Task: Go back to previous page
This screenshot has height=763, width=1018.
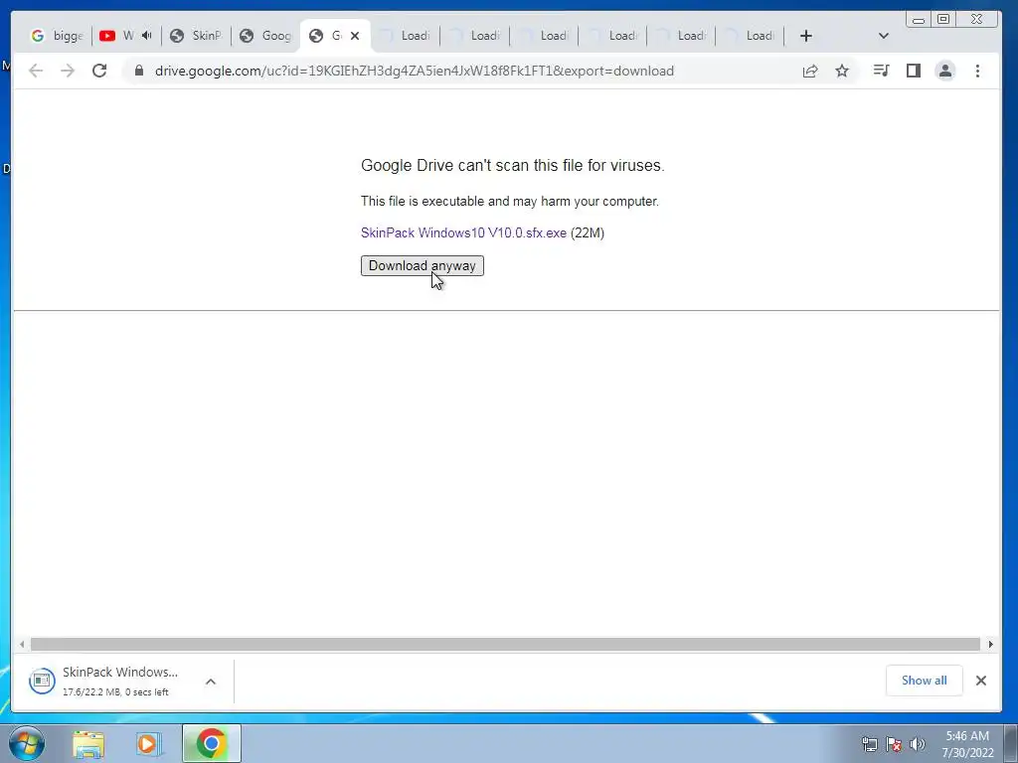Action: click(36, 71)
